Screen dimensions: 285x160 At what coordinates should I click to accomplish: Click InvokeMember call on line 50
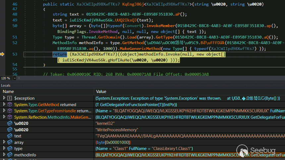coord(161,26)
